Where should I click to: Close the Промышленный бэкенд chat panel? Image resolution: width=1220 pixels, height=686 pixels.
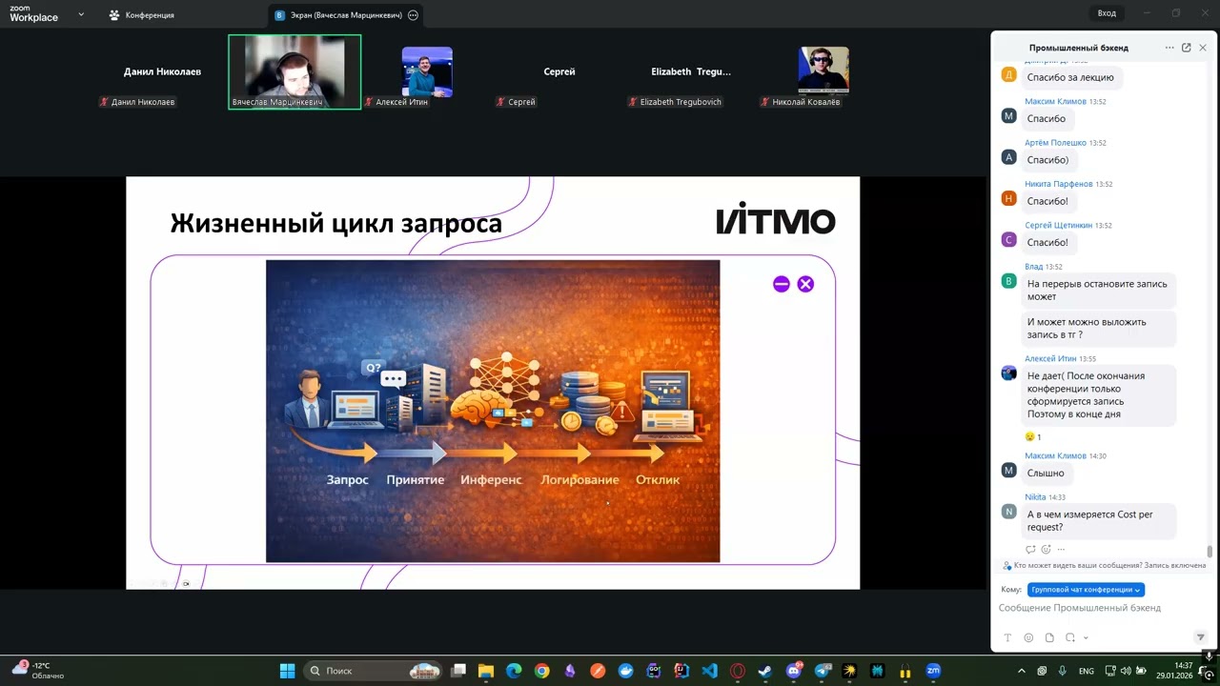click(1203, 48)
